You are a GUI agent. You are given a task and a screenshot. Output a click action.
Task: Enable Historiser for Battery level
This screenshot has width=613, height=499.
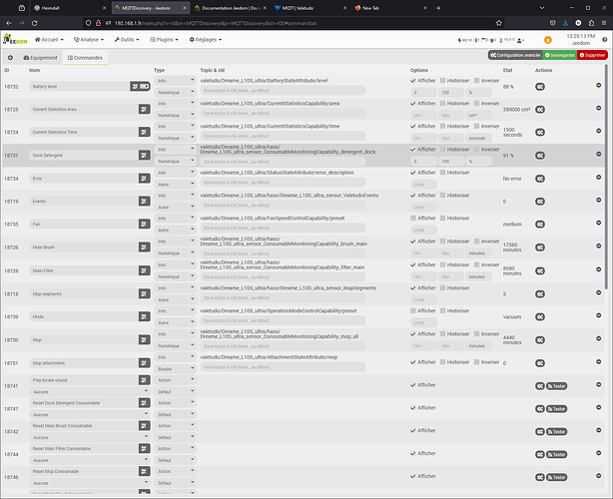444,81
